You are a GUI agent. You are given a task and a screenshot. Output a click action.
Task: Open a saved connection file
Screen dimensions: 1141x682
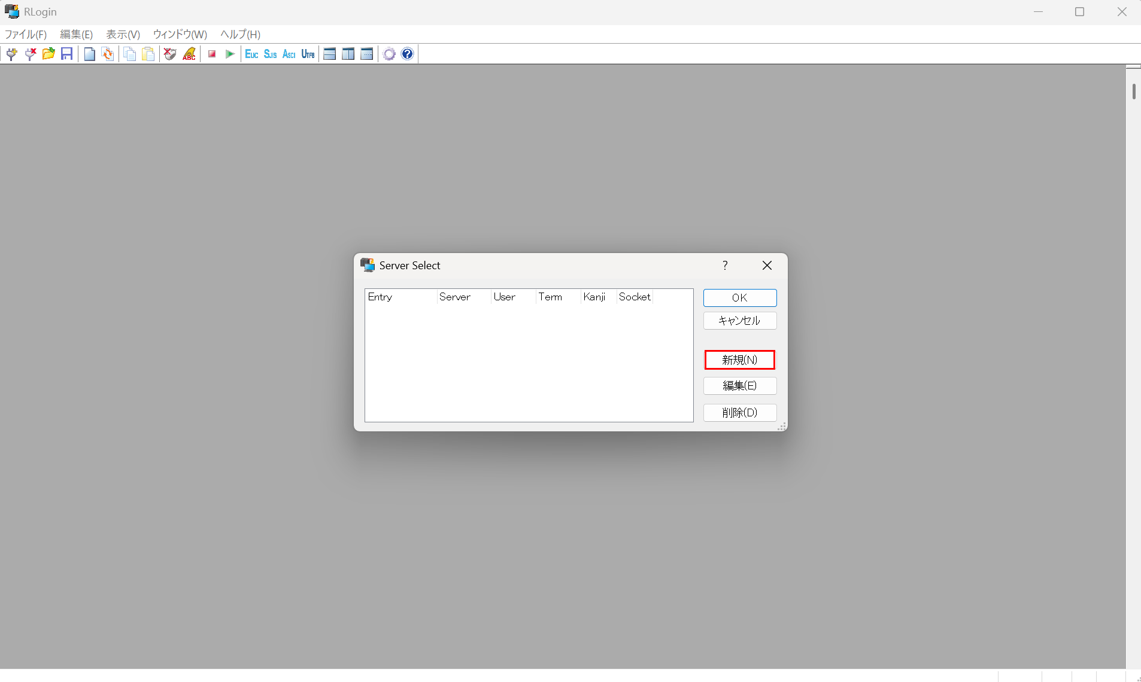tap(48, 54)
